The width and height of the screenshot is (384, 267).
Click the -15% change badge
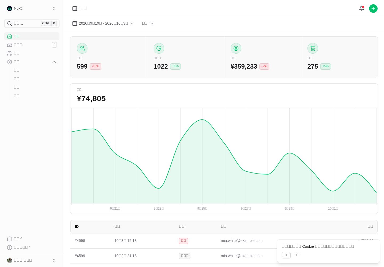pos(95,66)
